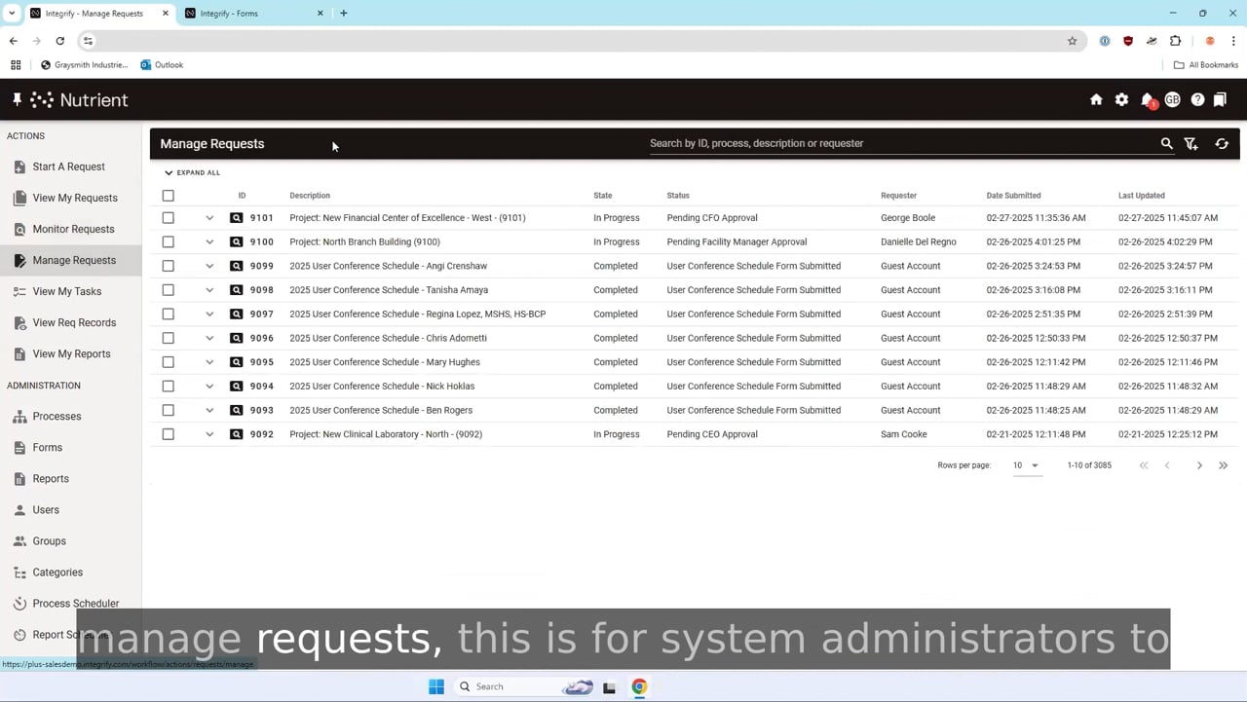Sort by Last Updated column header
Screen dimensions: 1247x702
tap(1142, 196)
